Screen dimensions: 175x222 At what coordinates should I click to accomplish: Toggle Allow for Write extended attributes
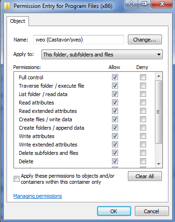click(115, 145)
